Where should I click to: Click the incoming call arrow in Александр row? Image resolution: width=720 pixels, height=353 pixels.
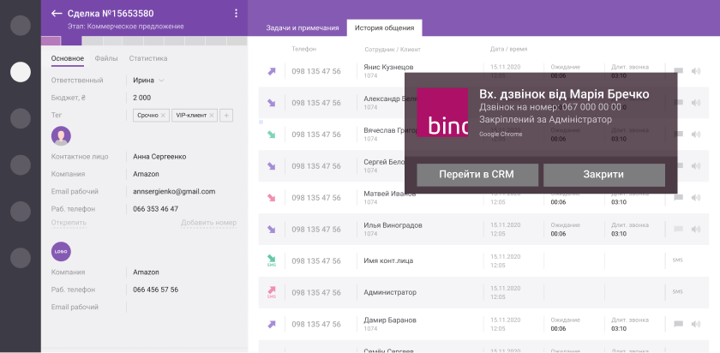(x=272, y=103)
